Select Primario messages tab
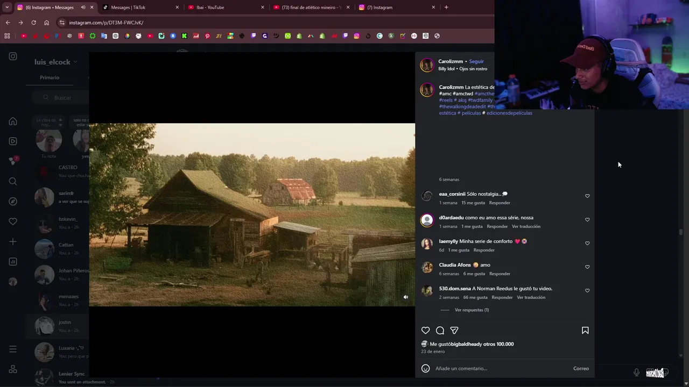689x387 pixels. tap(50, 77)
